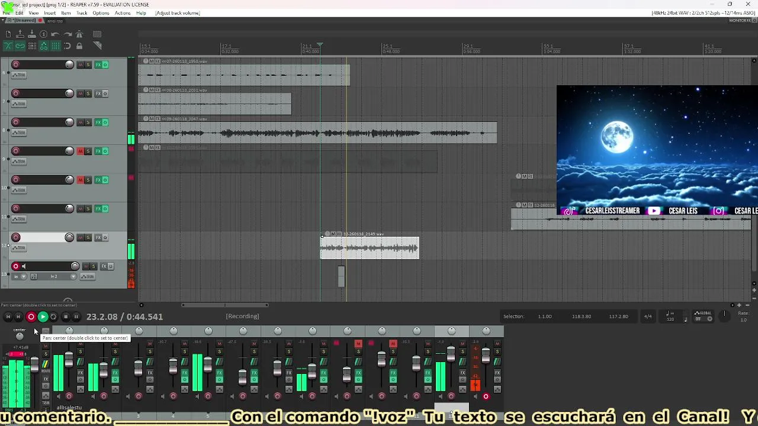This screenshot has width=758, height=426.
Task: Toggle snap magnet toolbar icon
Action: [68, 46]
